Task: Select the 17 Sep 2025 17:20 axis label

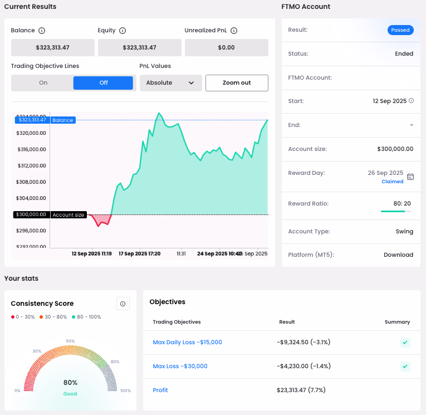Action: (139, 253)
